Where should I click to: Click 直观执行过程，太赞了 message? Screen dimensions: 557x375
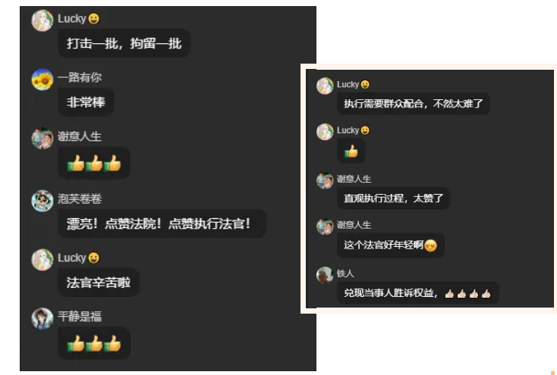pos(394,198)
